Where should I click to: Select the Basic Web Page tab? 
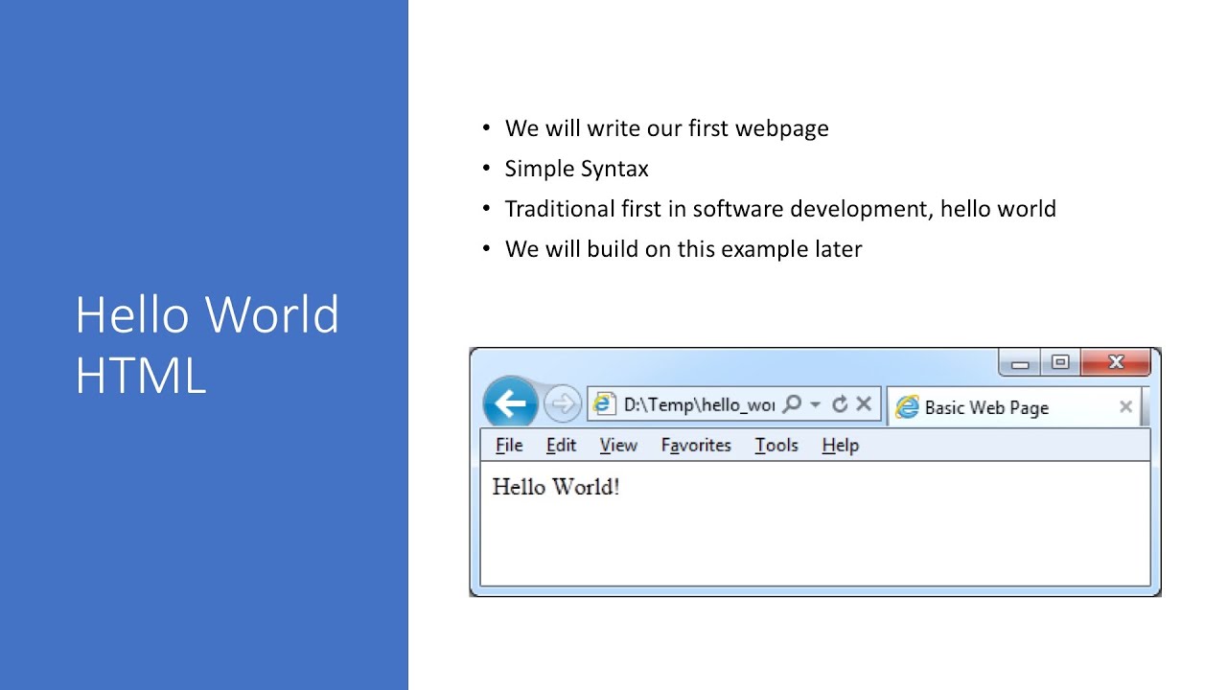pyautogui.click(x=1014, y=407)
